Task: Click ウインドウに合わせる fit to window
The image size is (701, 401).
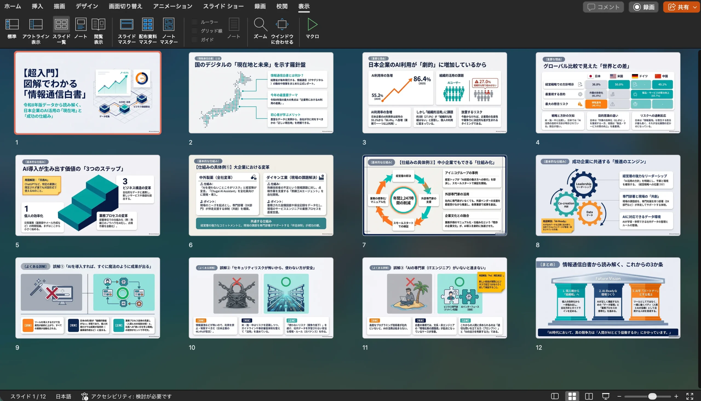Action: 282,31
